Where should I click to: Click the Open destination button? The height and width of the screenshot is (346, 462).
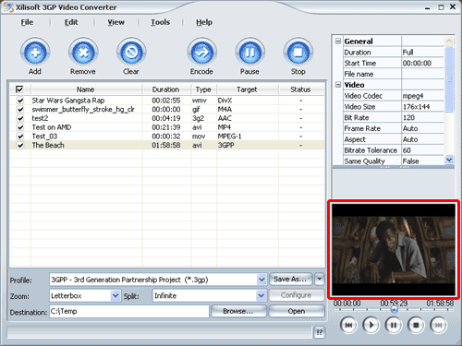tap(297, 311)
